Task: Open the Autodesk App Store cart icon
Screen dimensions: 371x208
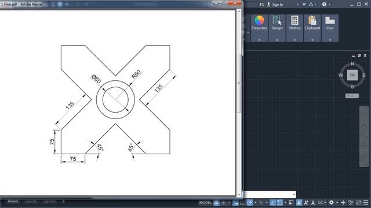Action: coord(304,4)
